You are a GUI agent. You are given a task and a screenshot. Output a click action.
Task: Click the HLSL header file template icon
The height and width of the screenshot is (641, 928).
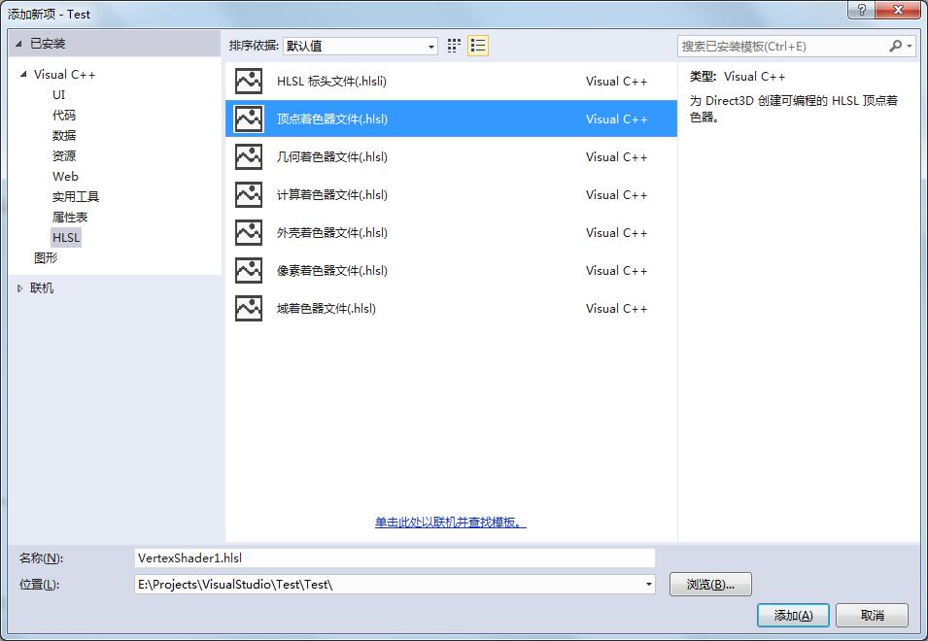[249, 81]
